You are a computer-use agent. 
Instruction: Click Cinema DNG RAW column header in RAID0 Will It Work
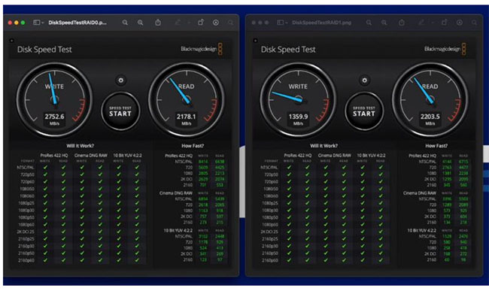pyautogui.click(x=91, y=155)
